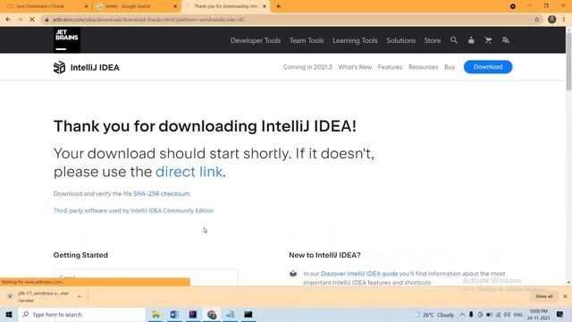Viewport: 572px width, 322px height.
Task: Click the JetBrains logo
Action: click(67, 39)
